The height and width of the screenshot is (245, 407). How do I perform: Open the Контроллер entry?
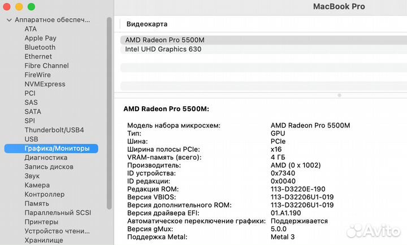click(45, 194)
